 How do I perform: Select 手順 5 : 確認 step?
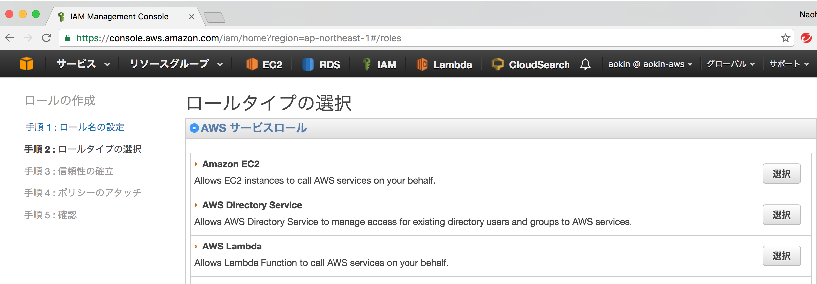(50, 215)
